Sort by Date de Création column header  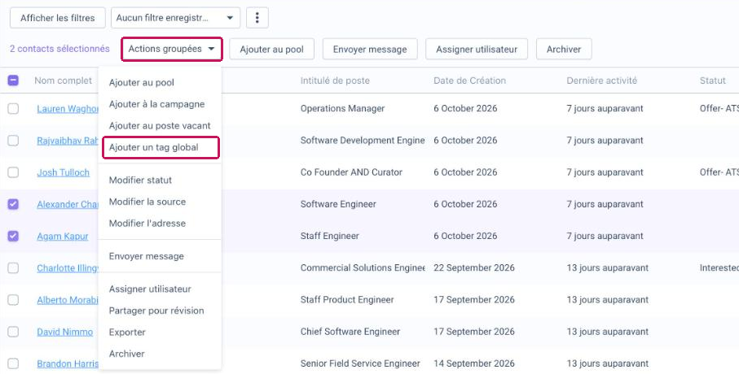coord(469,80)
